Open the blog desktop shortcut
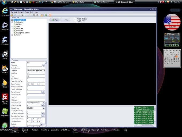Image resolution: width=182 pixels, height=137 pixels. coord(125,129)
